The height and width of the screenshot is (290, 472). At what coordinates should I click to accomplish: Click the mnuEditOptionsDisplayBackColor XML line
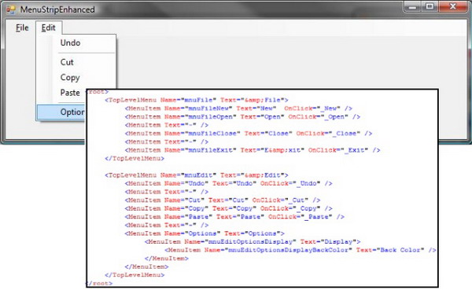click(x=301, y=250)
